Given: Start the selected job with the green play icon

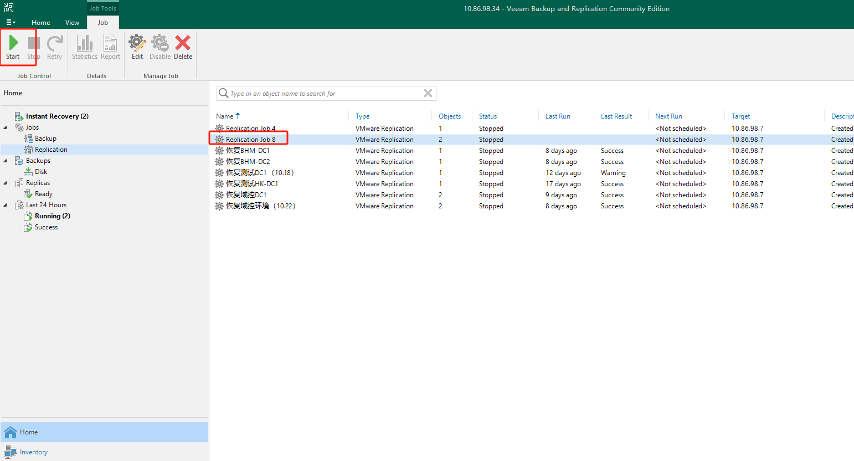Looking at the screenshot, I should [x=13, y=47].
